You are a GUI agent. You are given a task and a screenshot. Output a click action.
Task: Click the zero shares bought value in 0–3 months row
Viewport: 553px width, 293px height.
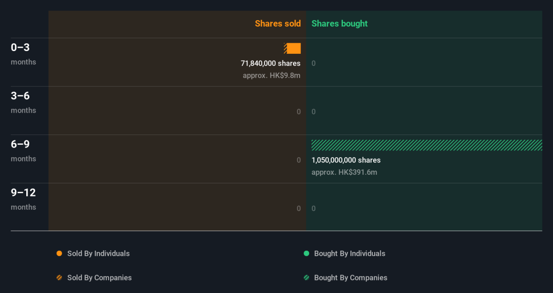point(314,63)
